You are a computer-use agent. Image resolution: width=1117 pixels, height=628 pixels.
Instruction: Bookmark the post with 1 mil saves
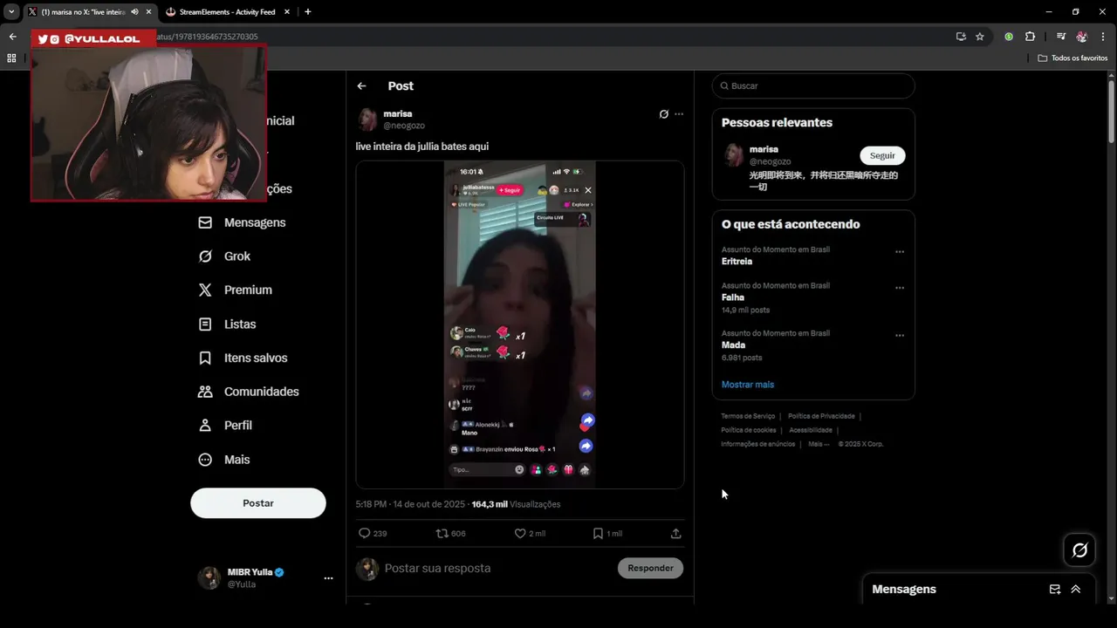(598, 533)
